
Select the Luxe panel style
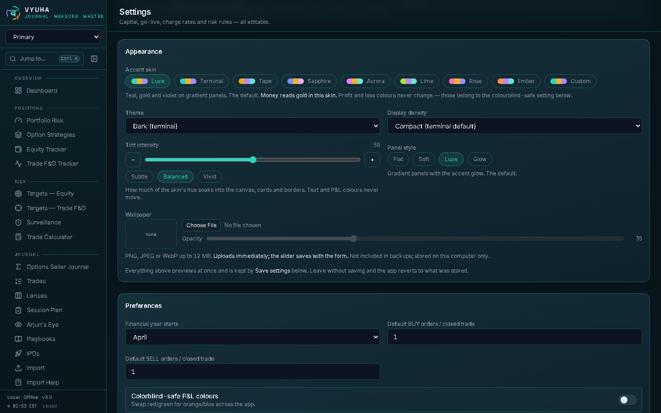[x=451, y=159]
